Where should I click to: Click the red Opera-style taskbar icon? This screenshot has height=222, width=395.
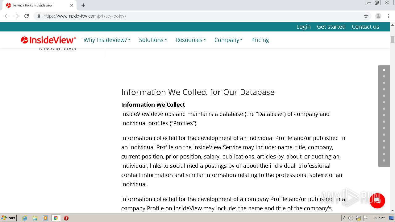coord(66,218)
